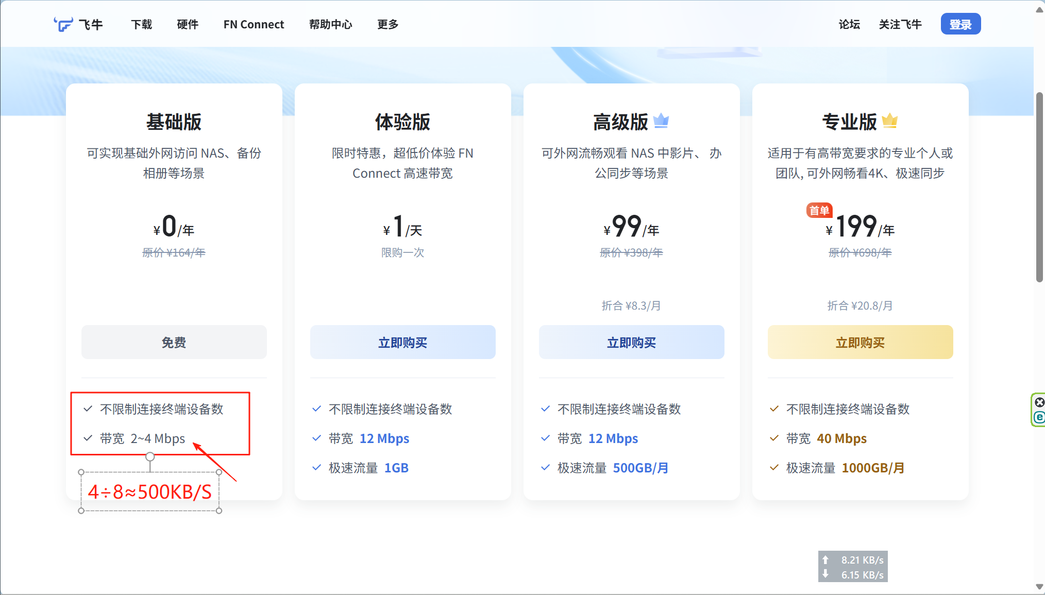Click the 免费 button under 基础版
This screenshot has height=595, width=1045.
(174, 342)
